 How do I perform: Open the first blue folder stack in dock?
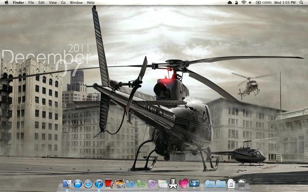click(x=210, y=184)
